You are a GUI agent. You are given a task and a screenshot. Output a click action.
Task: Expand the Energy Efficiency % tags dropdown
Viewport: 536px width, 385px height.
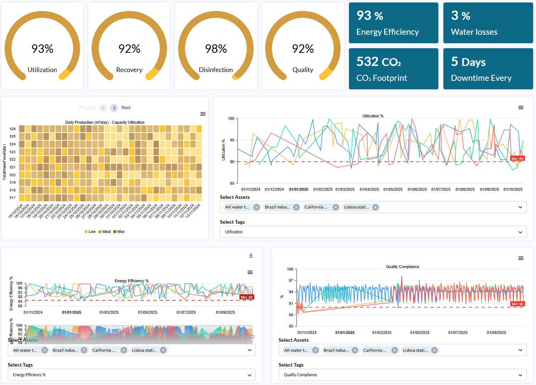[249, 375]
